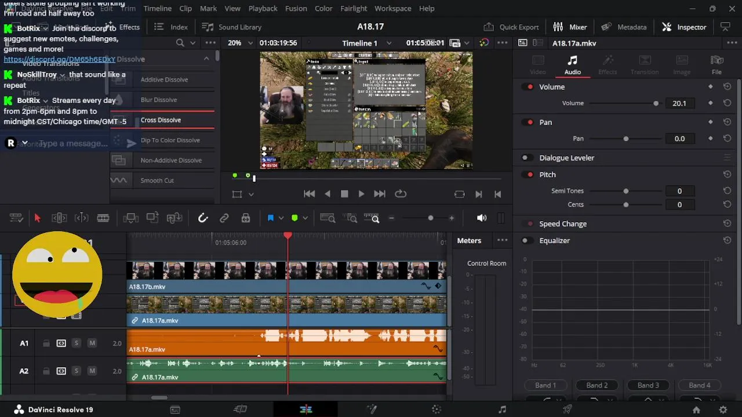Switch to the Inspector File tab
Viewport: 742px width, 417px height.
click(x=717, y=65)
